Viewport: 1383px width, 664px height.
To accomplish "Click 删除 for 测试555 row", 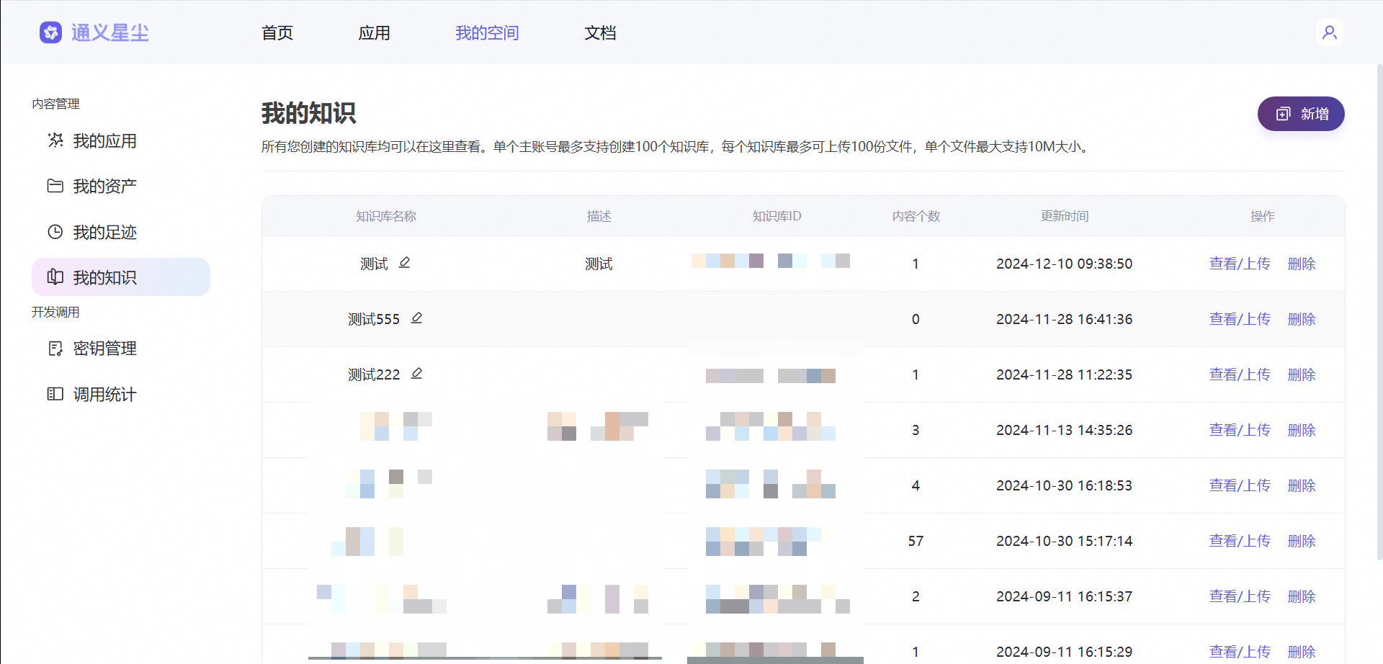I will click(x=1302, y=319).
